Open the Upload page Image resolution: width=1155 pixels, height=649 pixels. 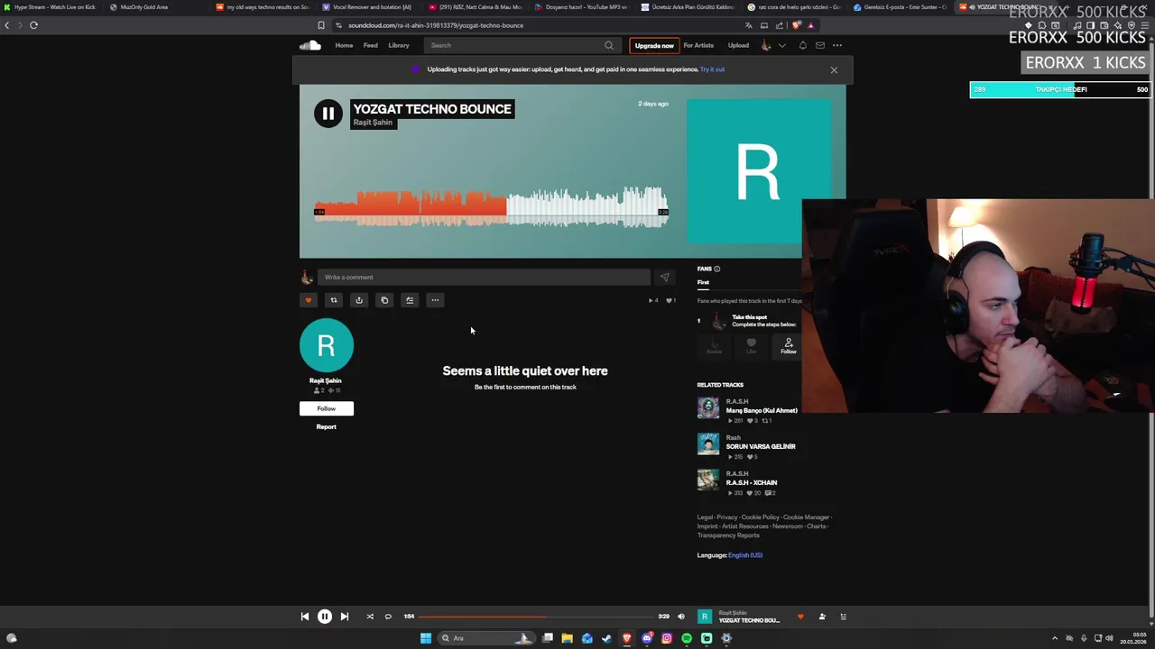(738, 45)
